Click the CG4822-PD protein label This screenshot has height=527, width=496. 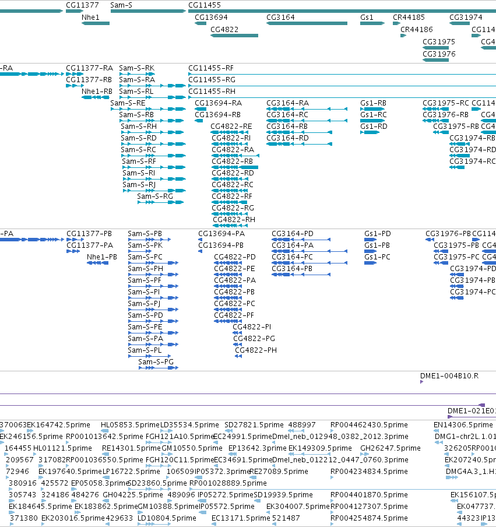tap(234, 257)
